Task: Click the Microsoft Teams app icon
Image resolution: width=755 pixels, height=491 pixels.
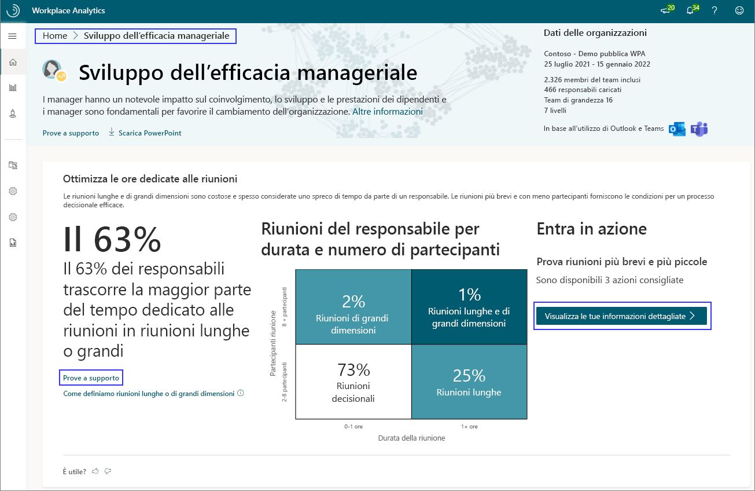Action: coord(699,129)
